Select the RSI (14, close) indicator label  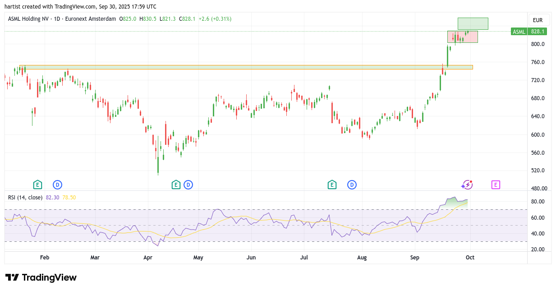(25, 198)
